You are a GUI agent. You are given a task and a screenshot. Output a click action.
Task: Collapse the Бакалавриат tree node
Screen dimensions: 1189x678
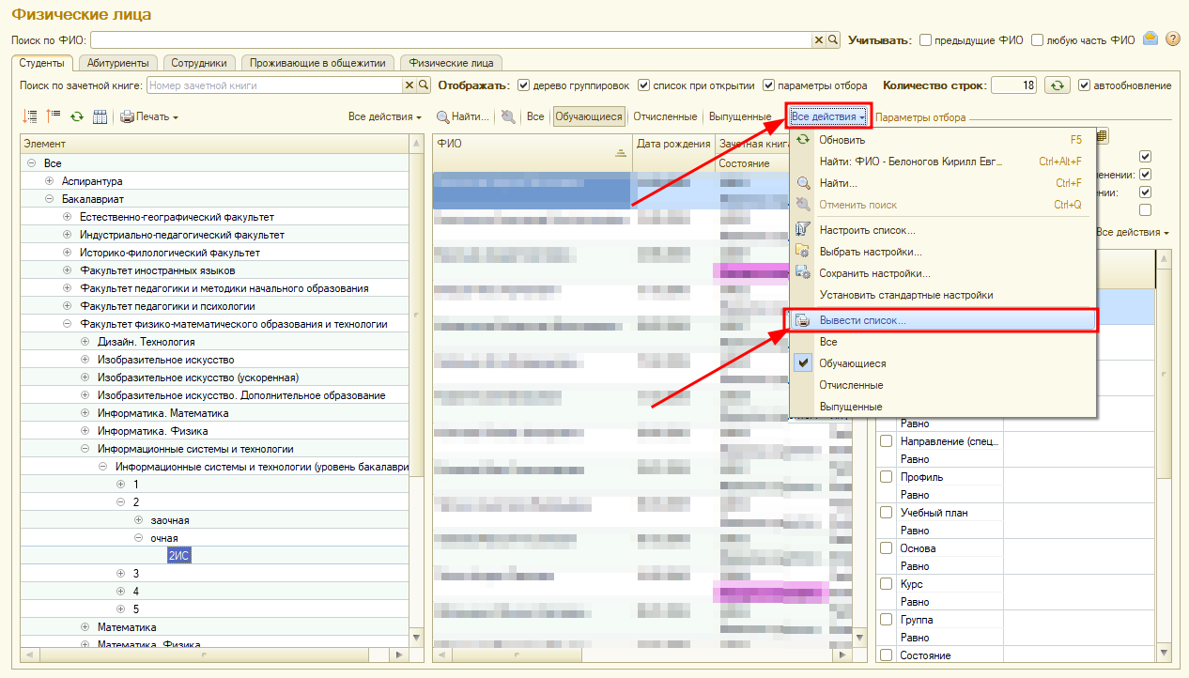tap(50, 199)
